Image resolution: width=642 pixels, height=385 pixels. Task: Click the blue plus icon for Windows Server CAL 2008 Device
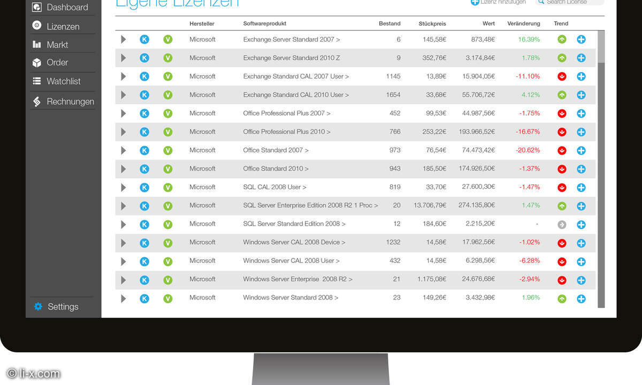pyautogui.click(x=581, y=243)
